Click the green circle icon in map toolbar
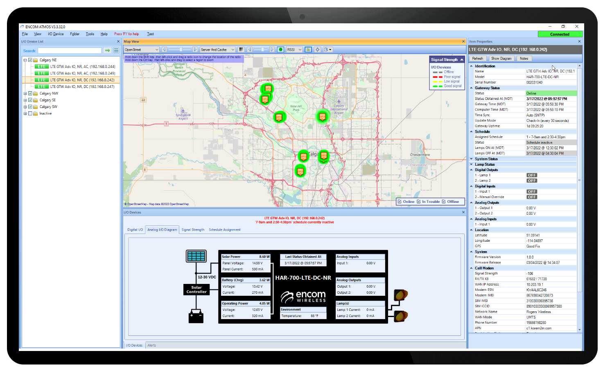 coord(280,49)
